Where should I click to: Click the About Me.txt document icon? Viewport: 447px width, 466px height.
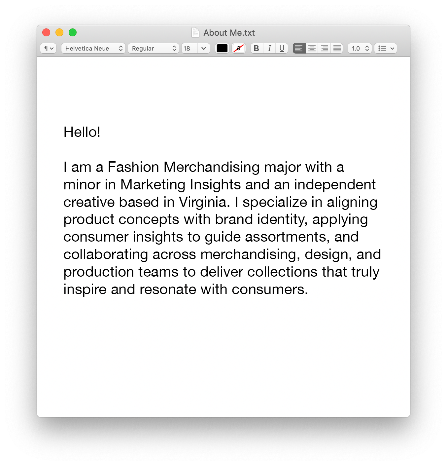(x=195, y=32)
